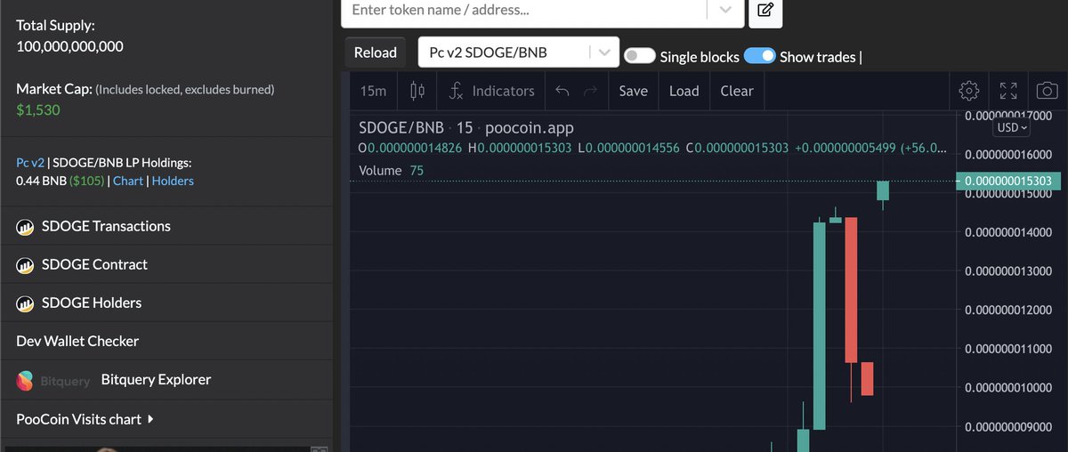Screen dimensions: 1068x452
Task: Switch the chart to fullscreen mode
Action: tap(1008, 91)
